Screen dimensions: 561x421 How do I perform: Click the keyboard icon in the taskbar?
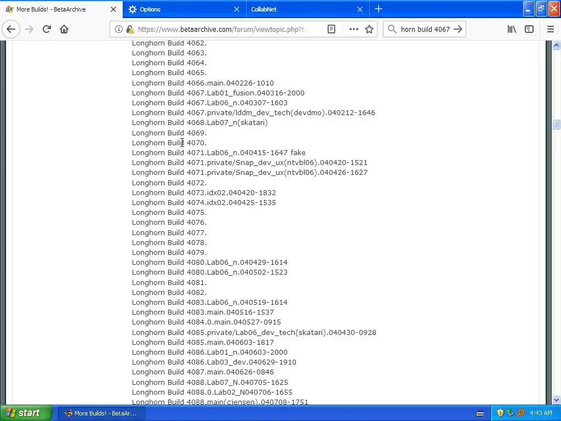(x=480, y=413)
